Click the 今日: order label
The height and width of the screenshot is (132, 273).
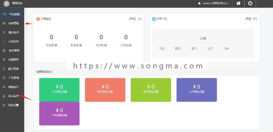[x=162, y=49]
